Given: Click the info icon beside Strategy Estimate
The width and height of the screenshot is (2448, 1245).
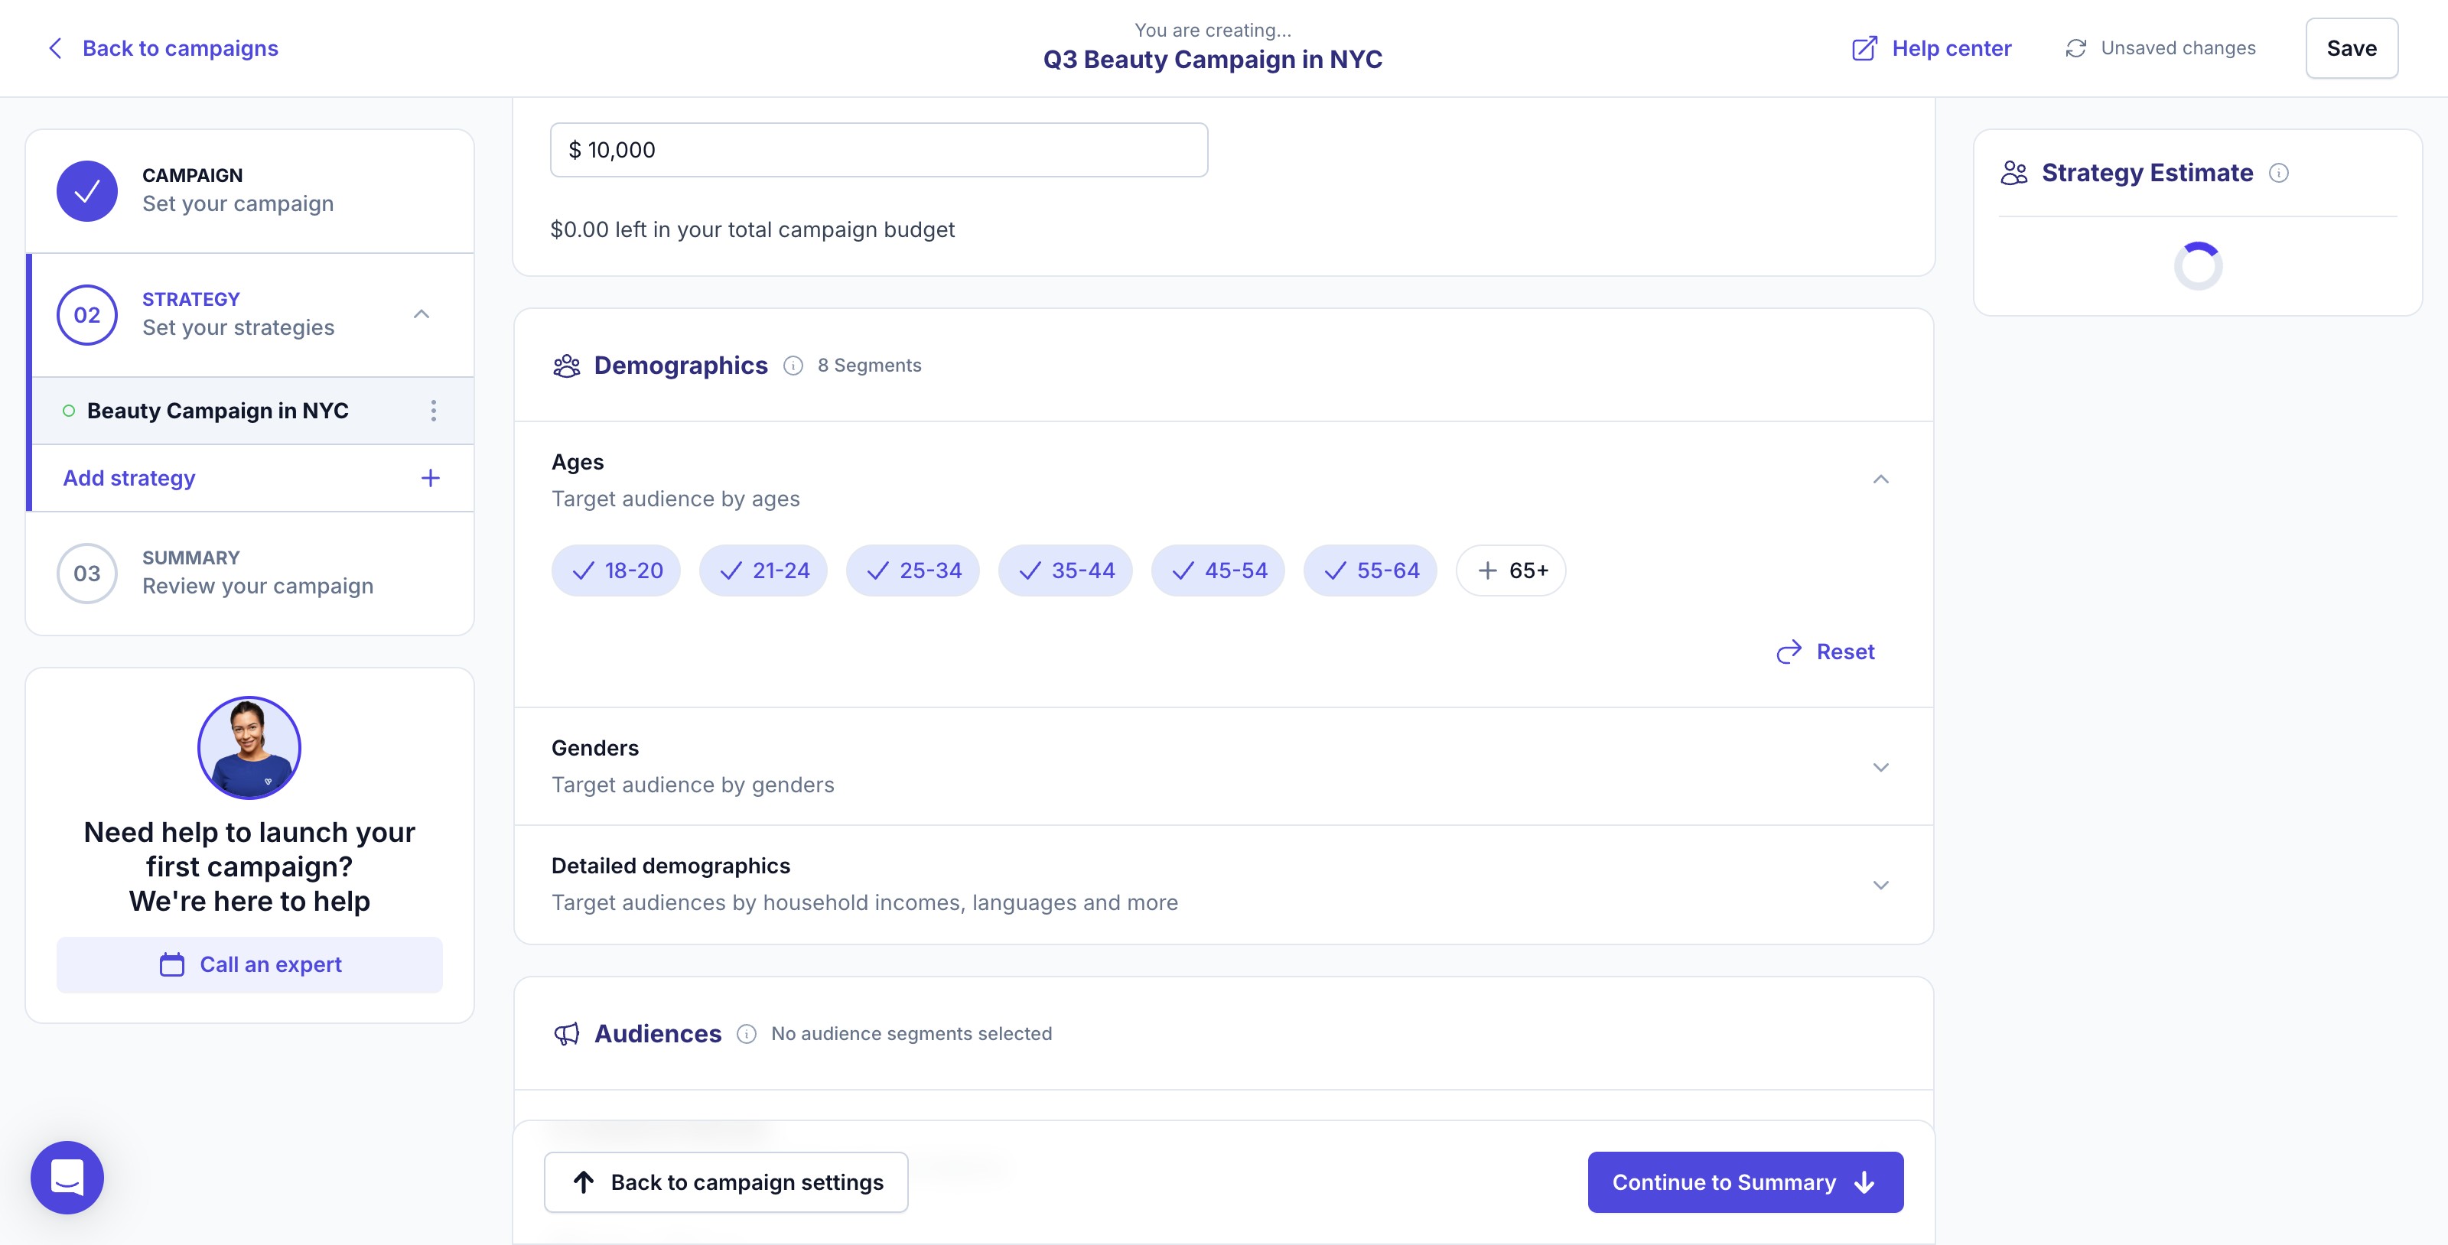Looking at the screenshot, I should [2279, 173].
